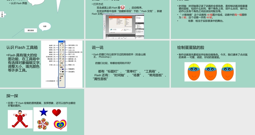Click the middle egg mouse face
Screen dimensions: 255x135
coord(210,72)
